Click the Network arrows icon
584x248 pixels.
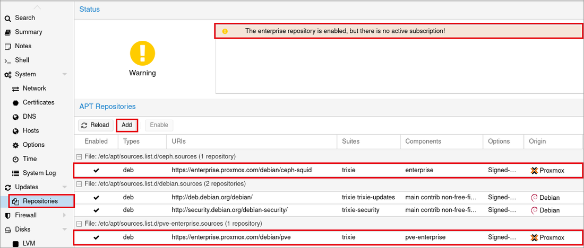pyautogui.click(x=15, y=89)
